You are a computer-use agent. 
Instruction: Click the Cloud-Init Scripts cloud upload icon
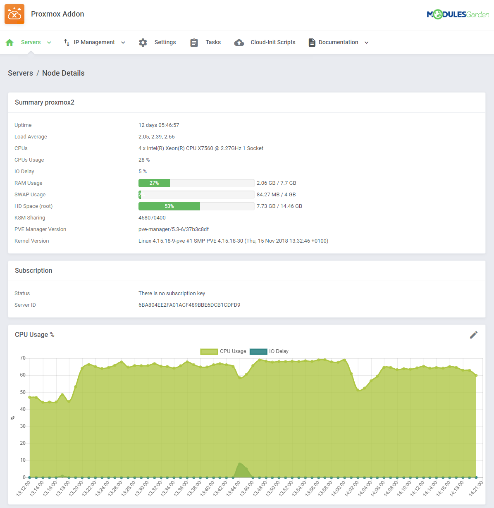239,43
